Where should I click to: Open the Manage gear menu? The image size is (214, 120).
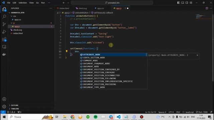[4, 106]
